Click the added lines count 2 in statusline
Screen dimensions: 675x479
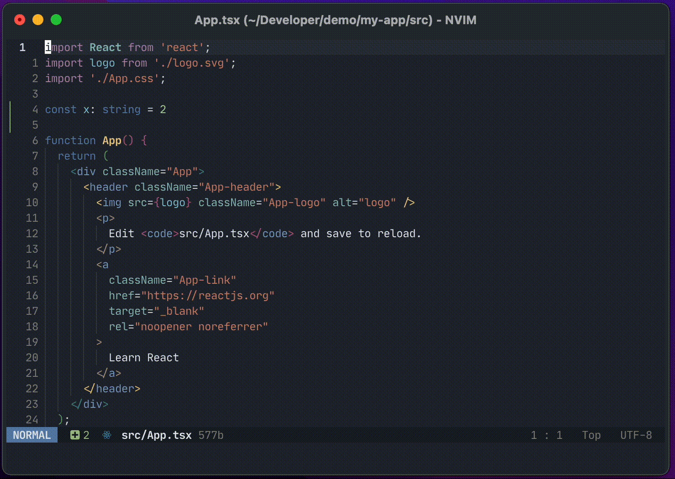point(86,435)
